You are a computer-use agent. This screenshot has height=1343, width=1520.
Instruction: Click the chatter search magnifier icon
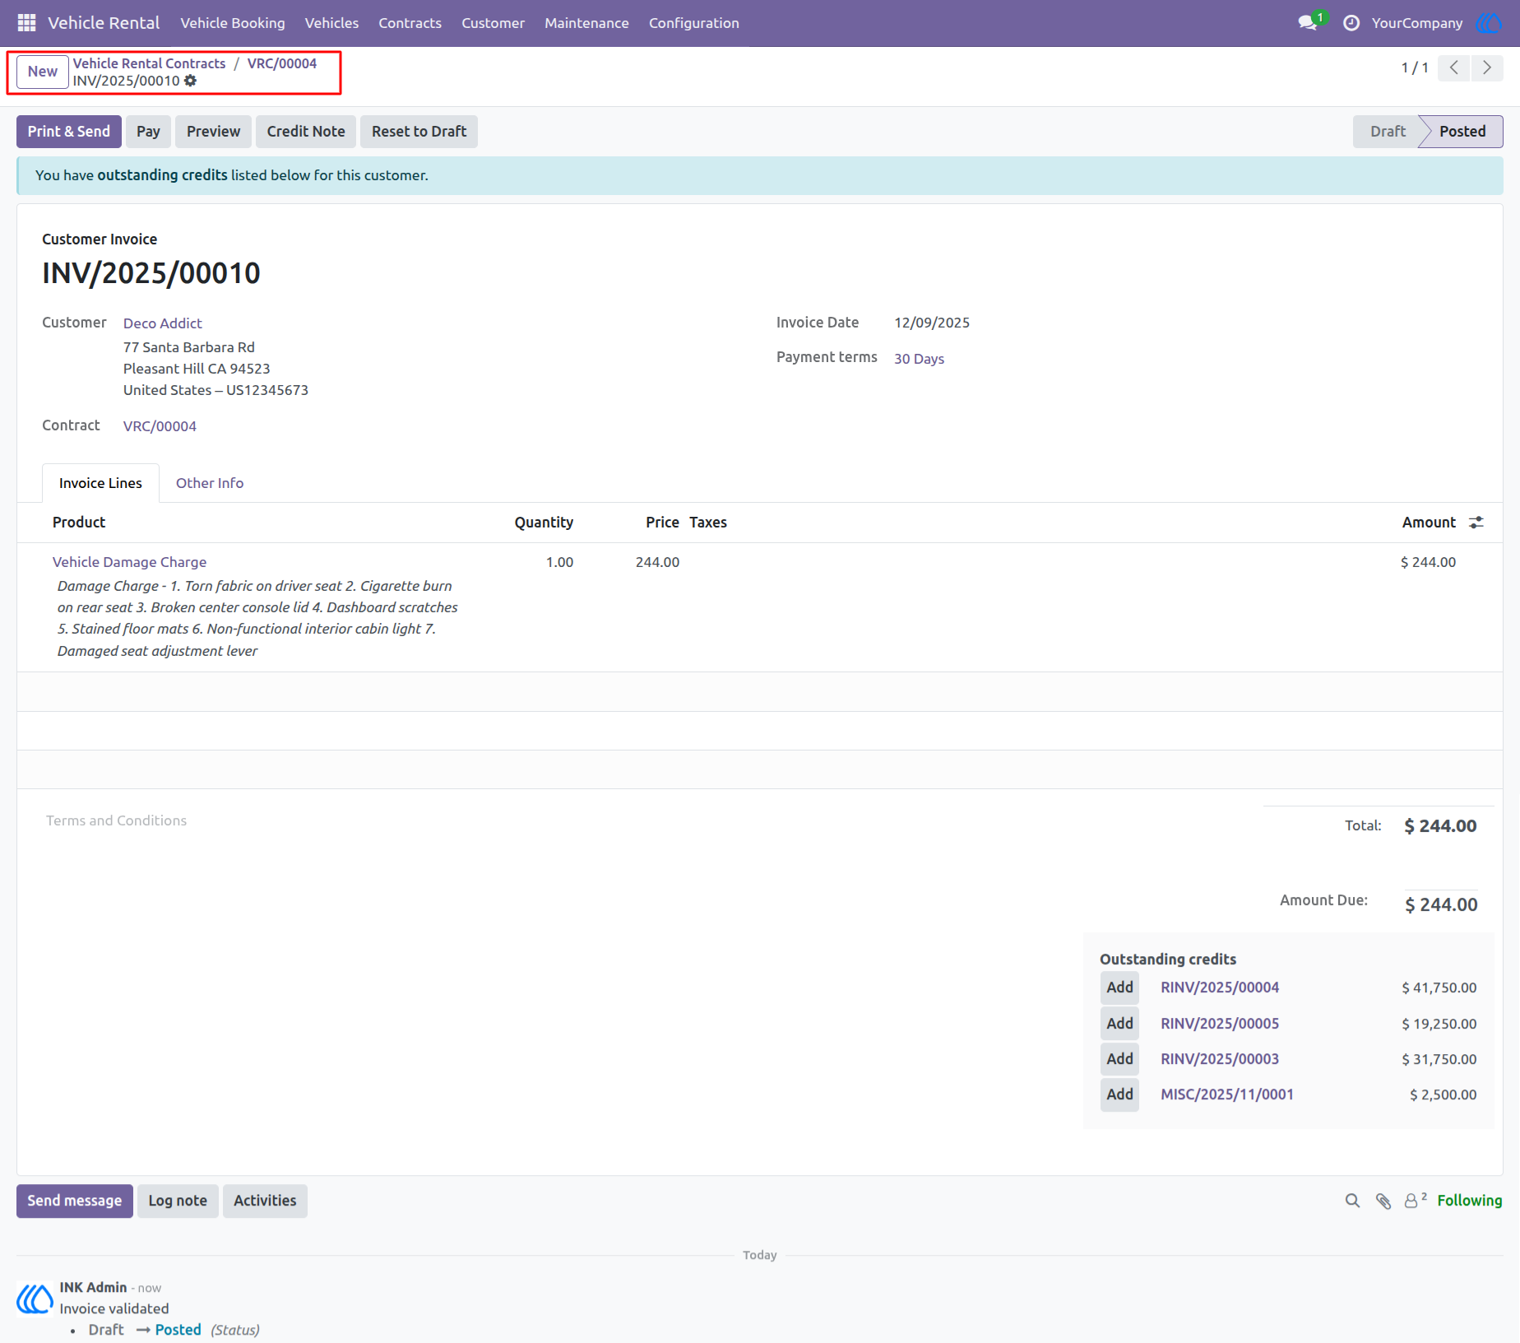1352,1201
